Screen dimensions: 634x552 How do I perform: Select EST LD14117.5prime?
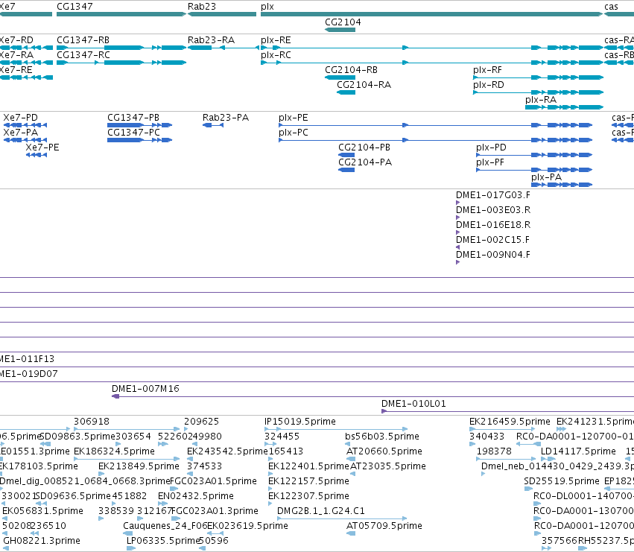tap(579, 451)
